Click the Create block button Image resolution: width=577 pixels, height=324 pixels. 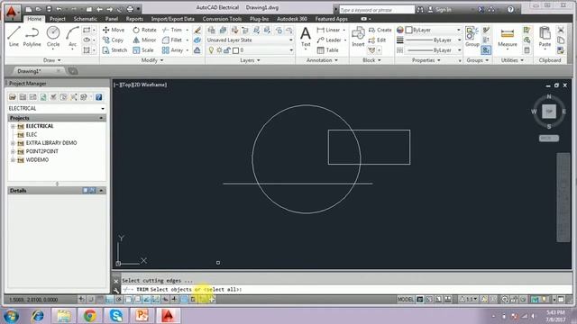point(380,30)
